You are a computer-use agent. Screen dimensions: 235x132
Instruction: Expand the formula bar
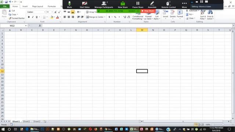[x=234, y=26]
